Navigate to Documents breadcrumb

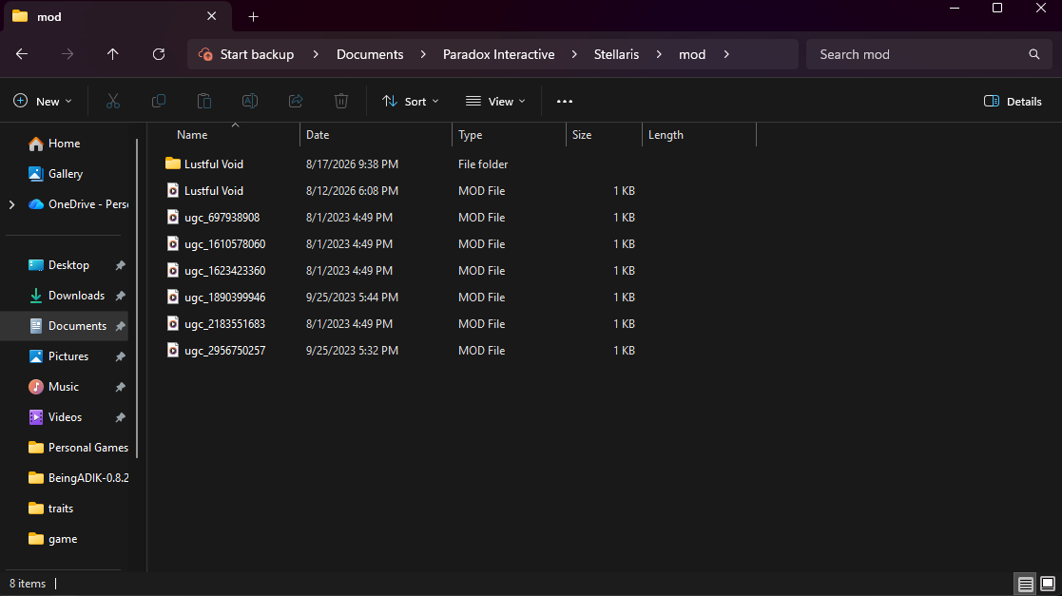click(370, 54)
